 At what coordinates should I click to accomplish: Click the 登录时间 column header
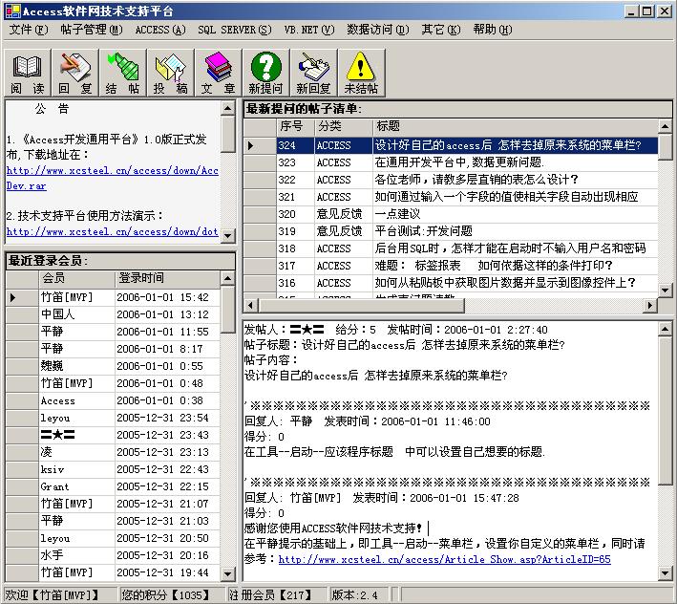167,279
